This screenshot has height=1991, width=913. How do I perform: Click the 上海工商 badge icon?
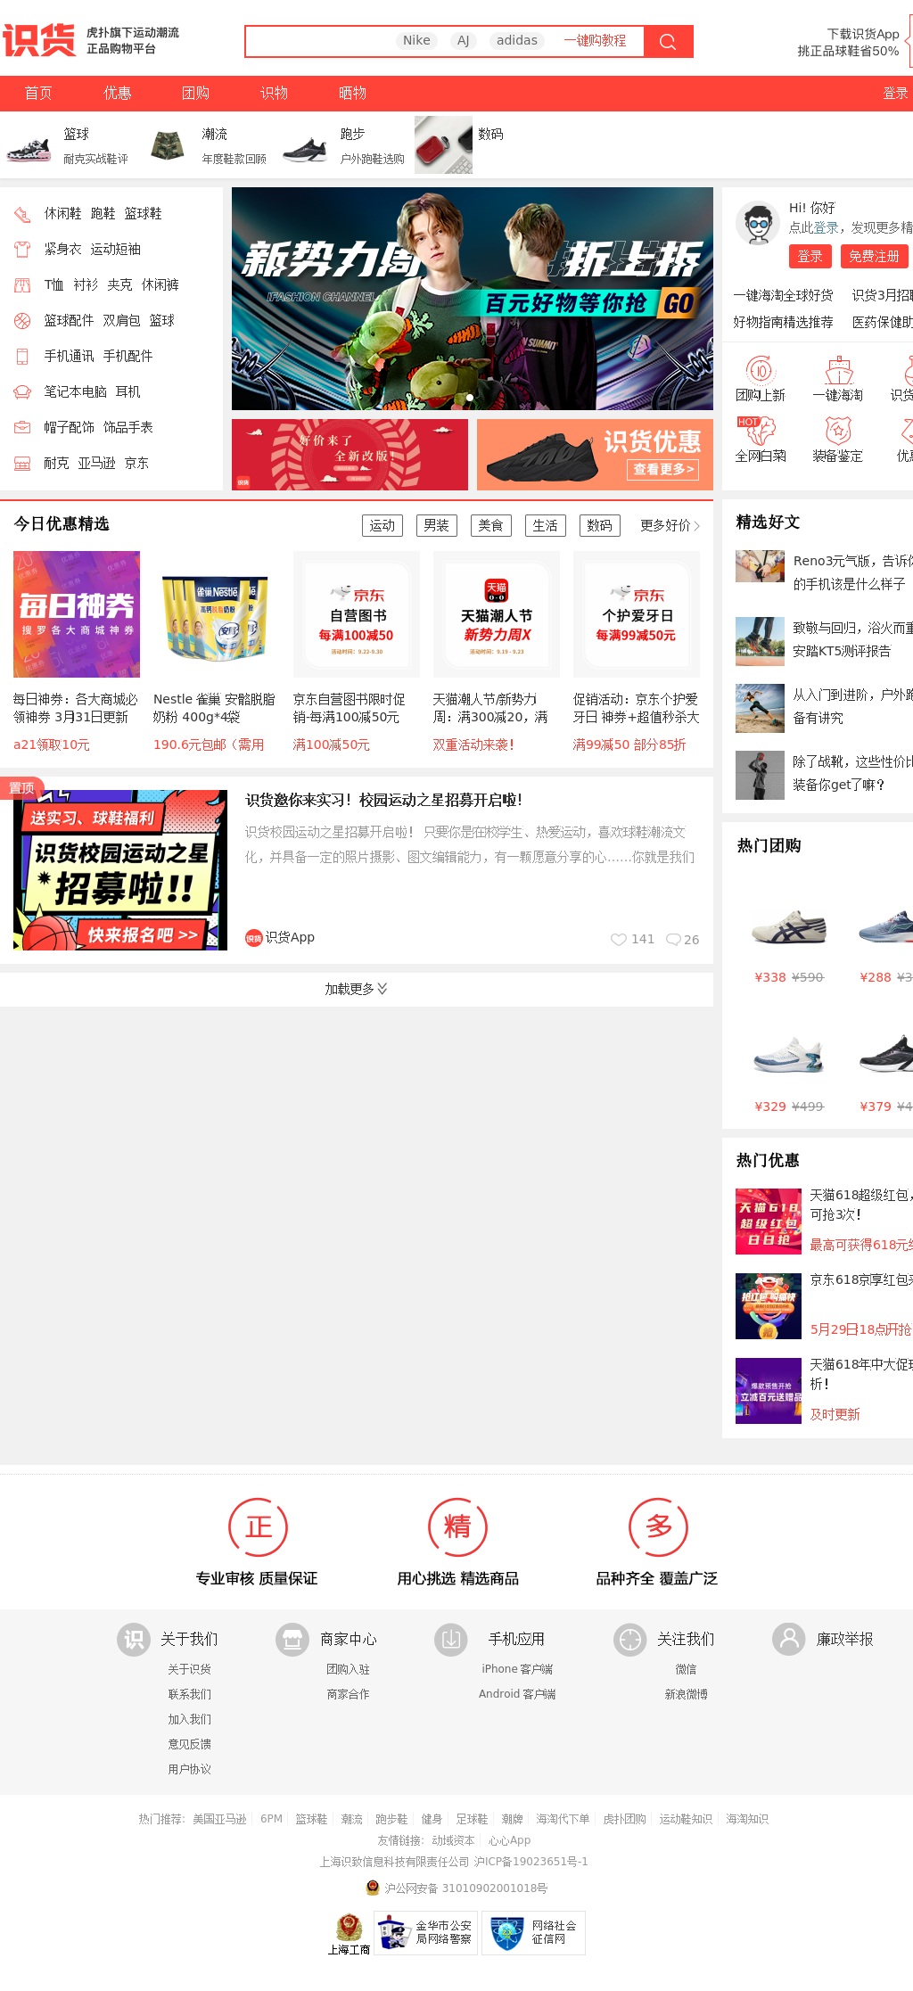coord(349,1934)
